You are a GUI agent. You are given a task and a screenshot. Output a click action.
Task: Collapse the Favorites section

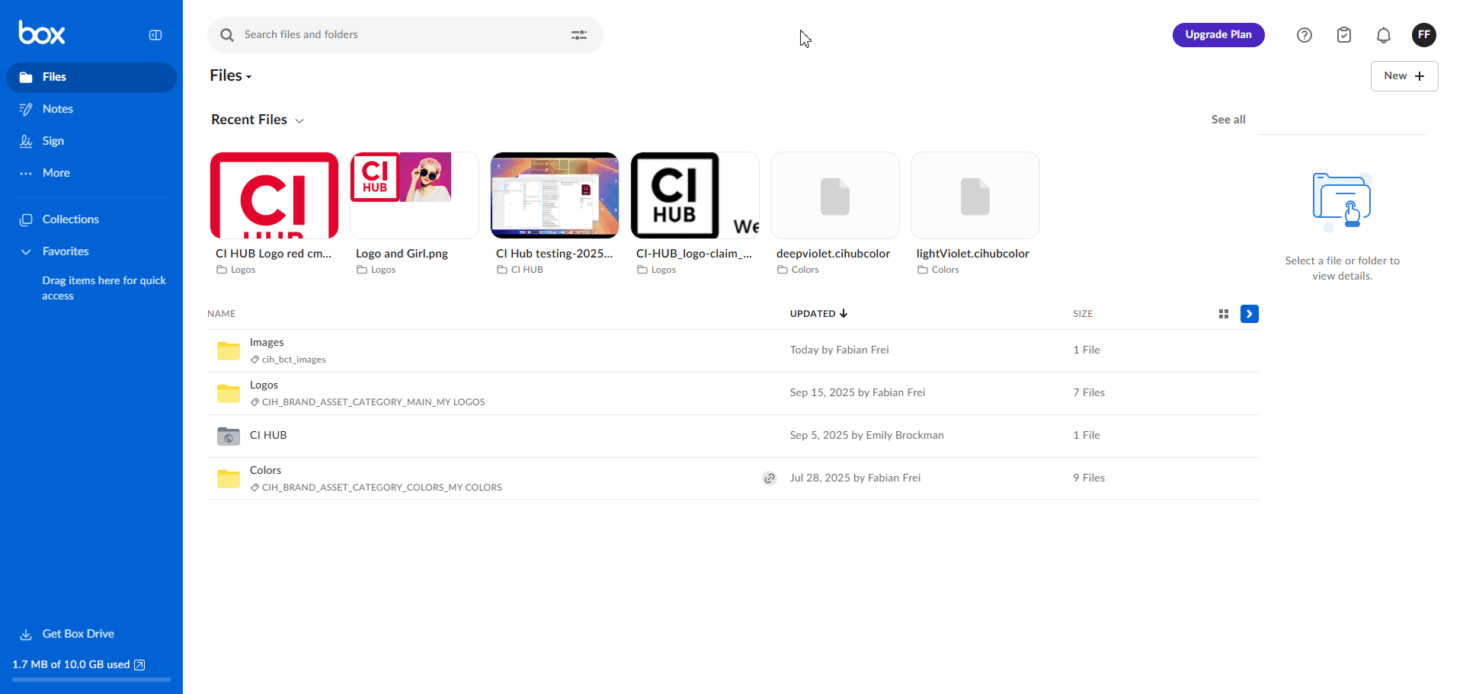click(26, 251)
